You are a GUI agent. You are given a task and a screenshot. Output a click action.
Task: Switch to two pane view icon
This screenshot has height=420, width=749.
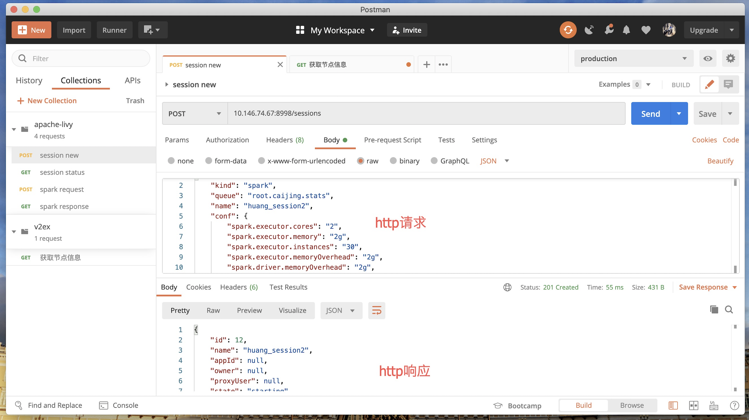(x=694, y=405)
